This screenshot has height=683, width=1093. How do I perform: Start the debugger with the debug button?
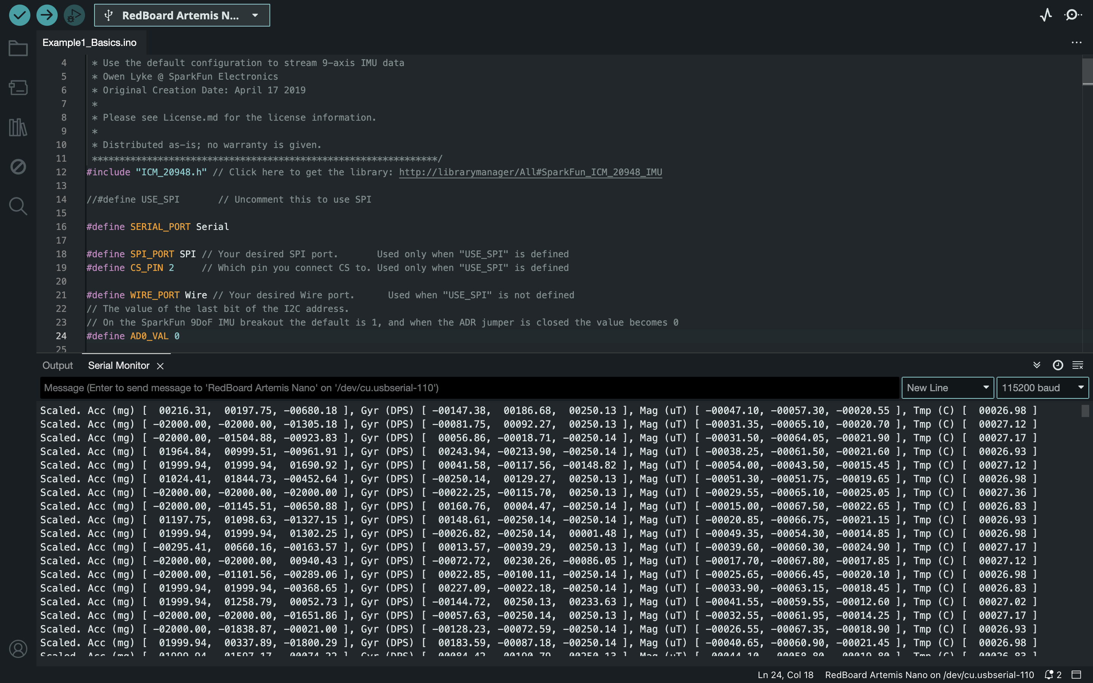[74, 15]
